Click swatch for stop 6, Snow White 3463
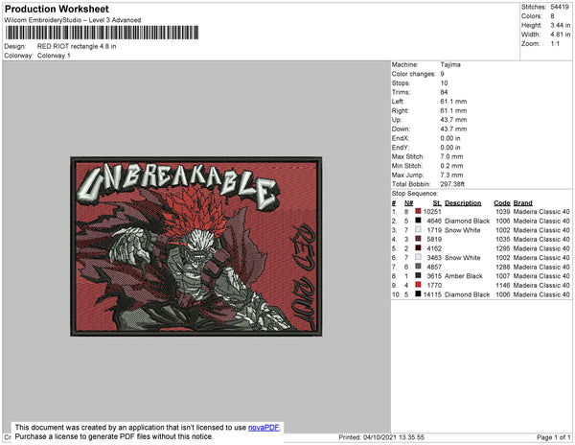Viewport: 575px width, 445px height. (418, 257)
